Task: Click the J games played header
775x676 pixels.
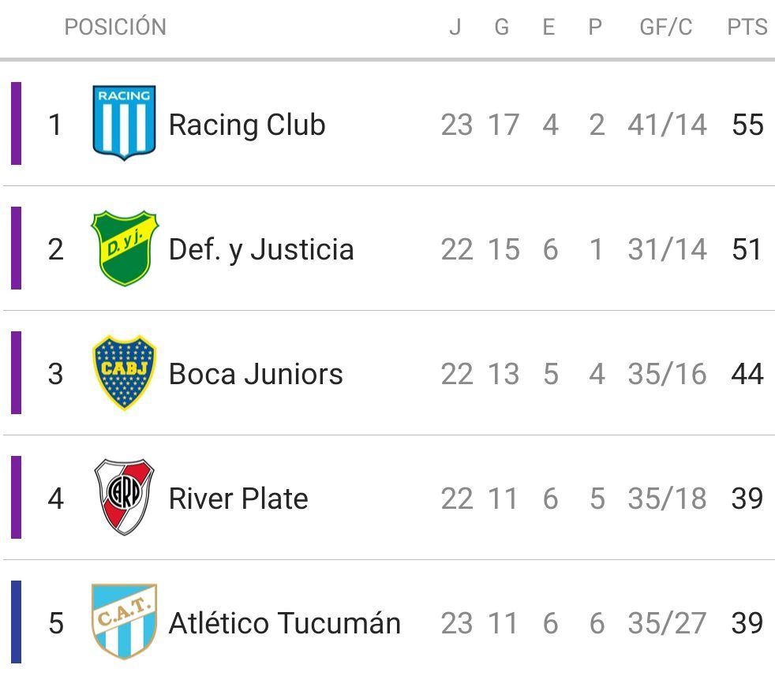Action: coord(455,27)
